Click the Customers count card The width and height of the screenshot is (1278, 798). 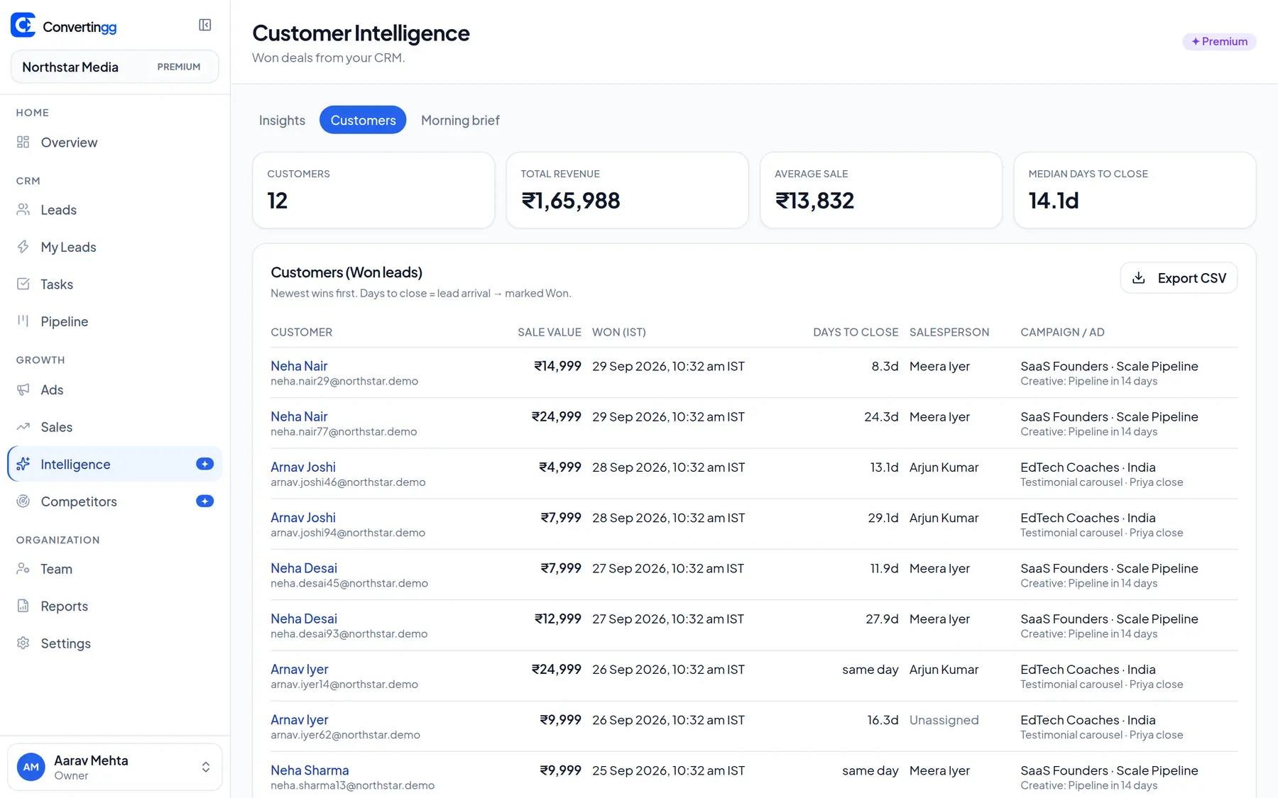pos(373,190)
